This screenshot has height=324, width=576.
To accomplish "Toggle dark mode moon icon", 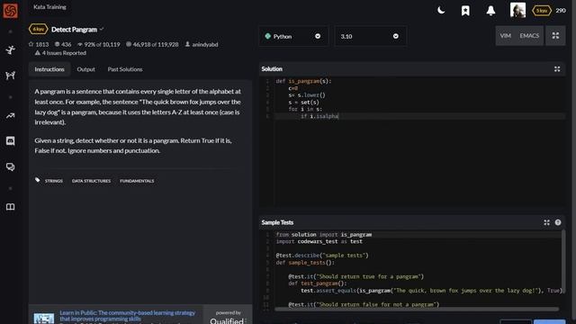I will click(441, 10).
